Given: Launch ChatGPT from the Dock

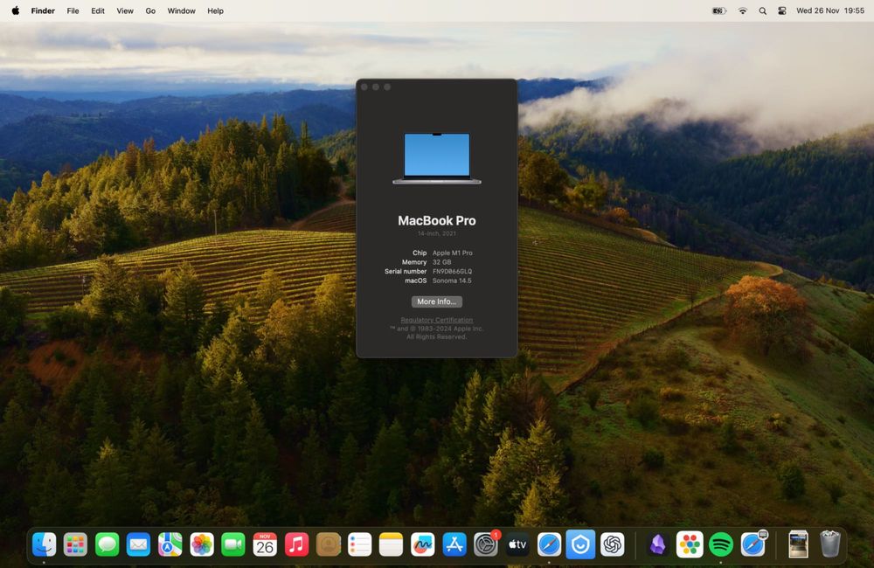Looking at the screenshot, I should click(x=612, y=544).
